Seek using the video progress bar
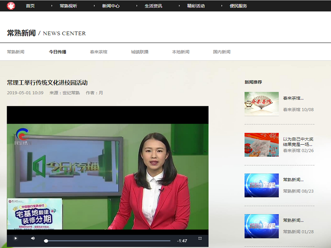Image resolution: width=331 pixels, height=248 pixels. click(x=107, y=241)
